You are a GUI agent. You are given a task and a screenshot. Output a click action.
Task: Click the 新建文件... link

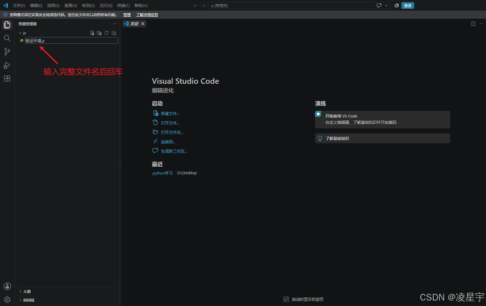click(170, 114)
